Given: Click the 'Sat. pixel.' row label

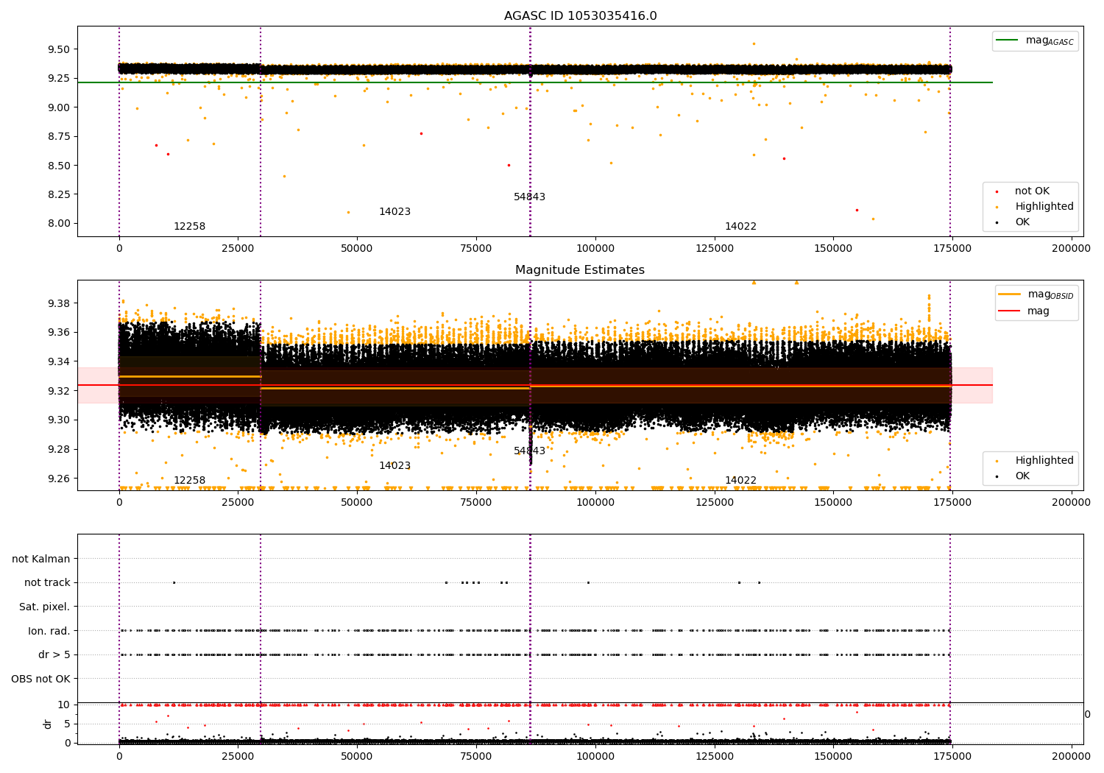Looking at the screenshot, I should click(45, 607).
